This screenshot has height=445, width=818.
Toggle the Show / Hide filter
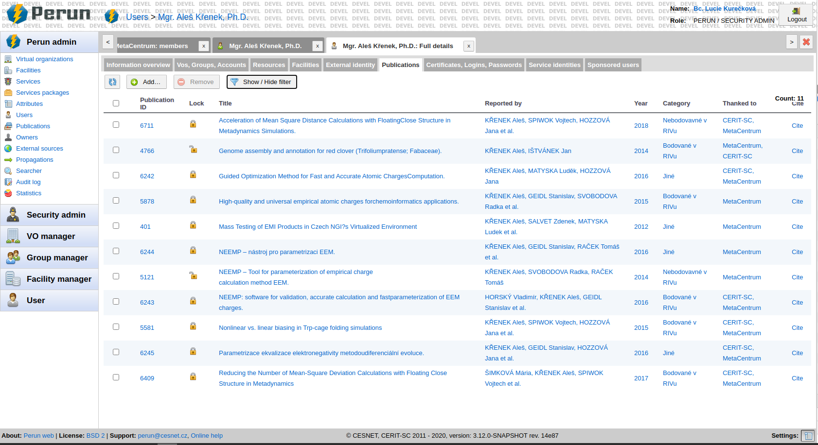click(262, 82)
